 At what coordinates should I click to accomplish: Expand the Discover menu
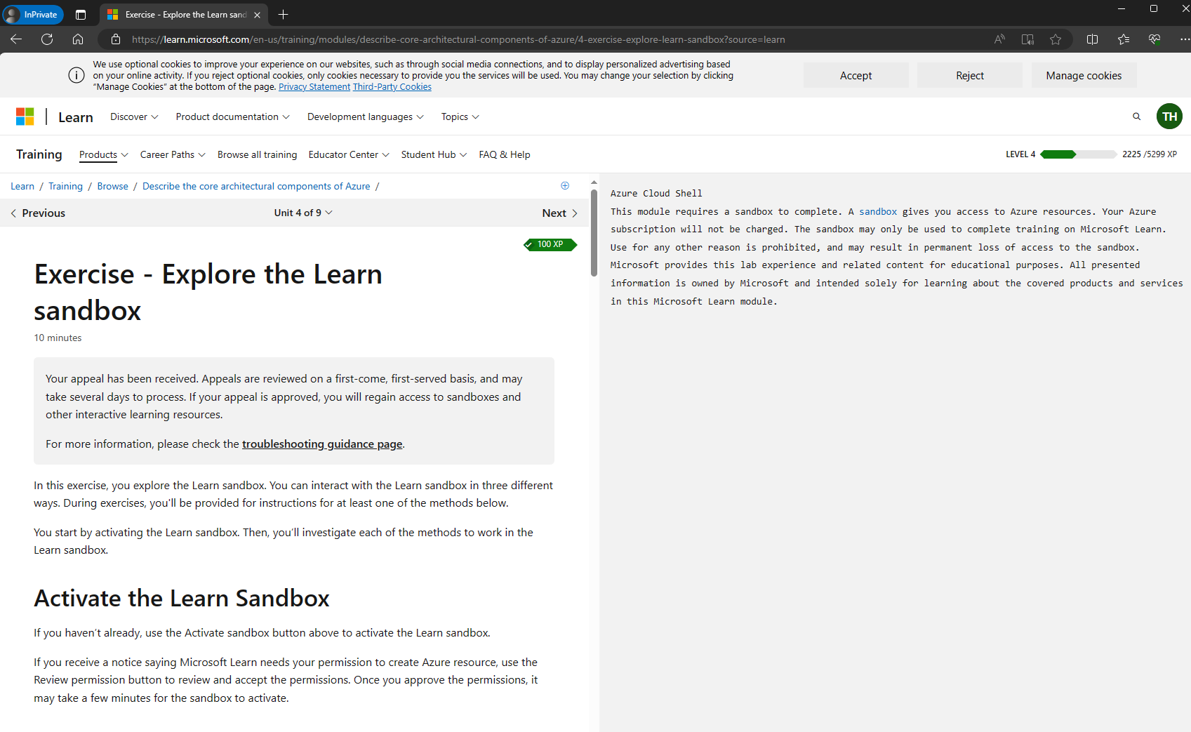pos(134,117)
